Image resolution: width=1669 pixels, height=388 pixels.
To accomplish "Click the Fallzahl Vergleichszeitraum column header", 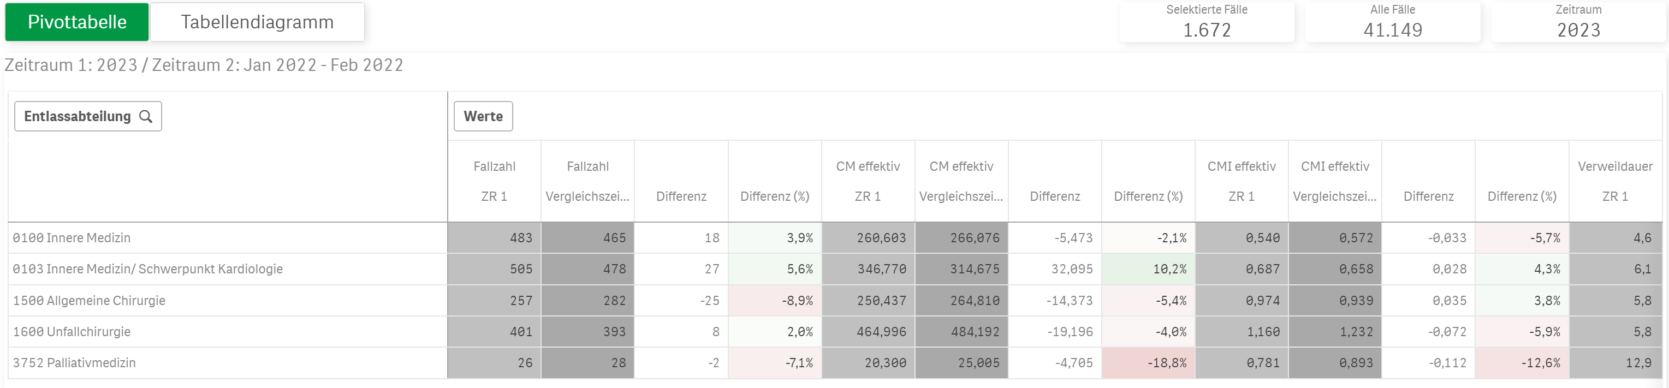I will coord(587,181).
